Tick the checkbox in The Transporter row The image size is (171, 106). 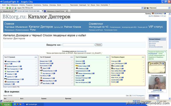[36, 69]
